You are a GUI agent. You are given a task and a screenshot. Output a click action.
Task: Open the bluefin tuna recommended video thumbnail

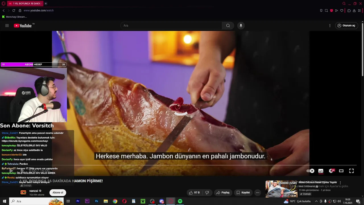281,189
